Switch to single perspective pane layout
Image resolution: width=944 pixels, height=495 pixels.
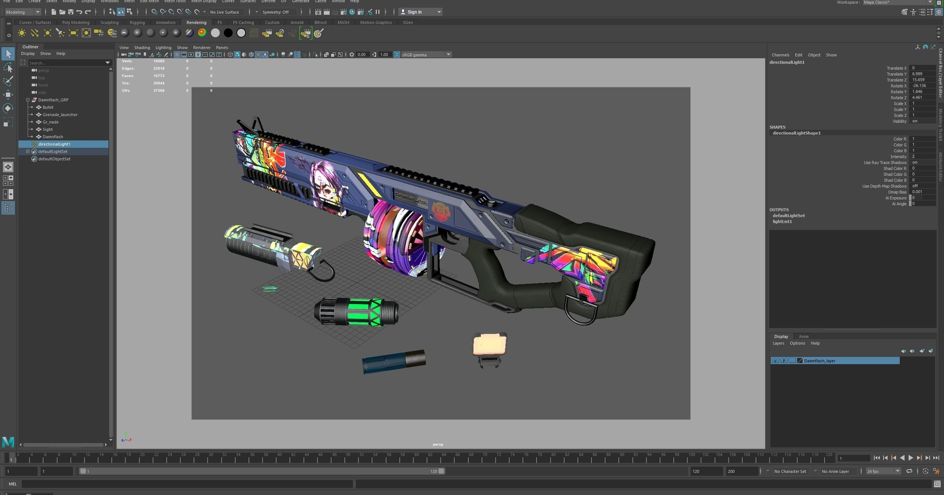pyautogui.click(x=8, y=167)
